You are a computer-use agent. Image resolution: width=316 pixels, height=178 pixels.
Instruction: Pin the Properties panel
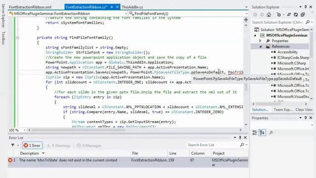click(306, 118)
